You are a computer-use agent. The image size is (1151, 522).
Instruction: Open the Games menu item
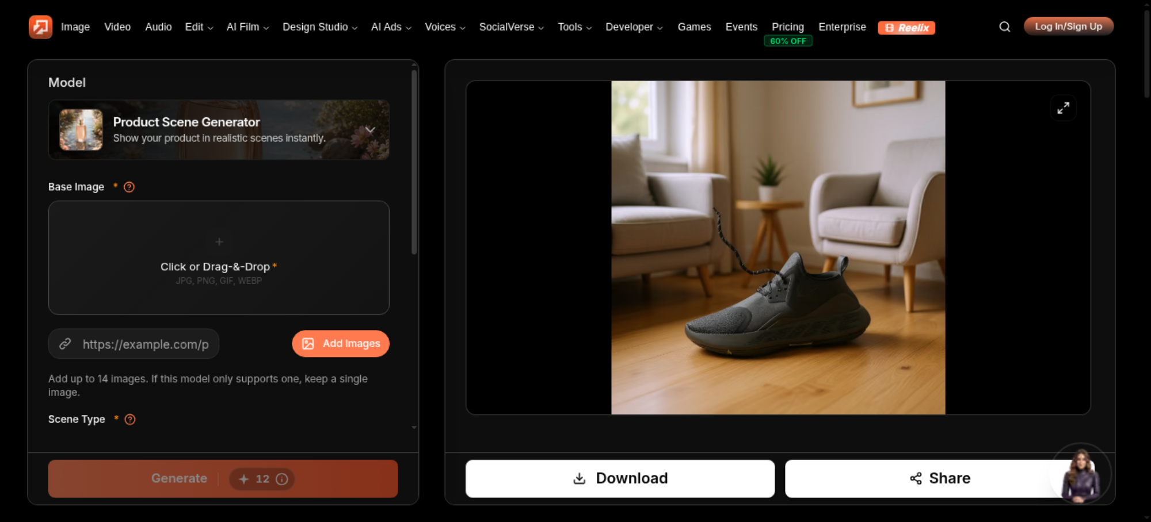(x=694, y=27)
